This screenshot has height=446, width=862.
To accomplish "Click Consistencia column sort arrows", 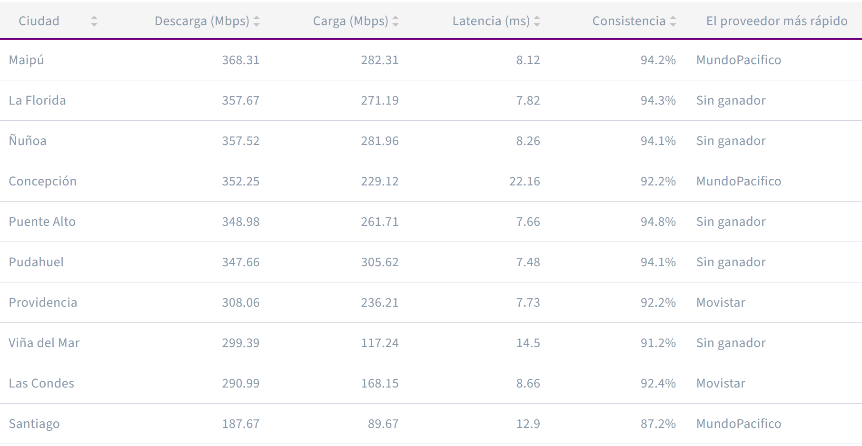I will (673, 21).
